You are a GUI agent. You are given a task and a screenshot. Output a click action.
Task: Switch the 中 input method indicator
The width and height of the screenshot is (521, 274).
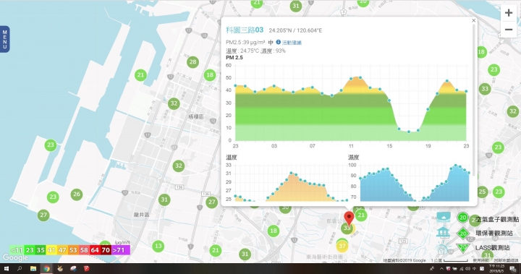click(x=474, y=268)
